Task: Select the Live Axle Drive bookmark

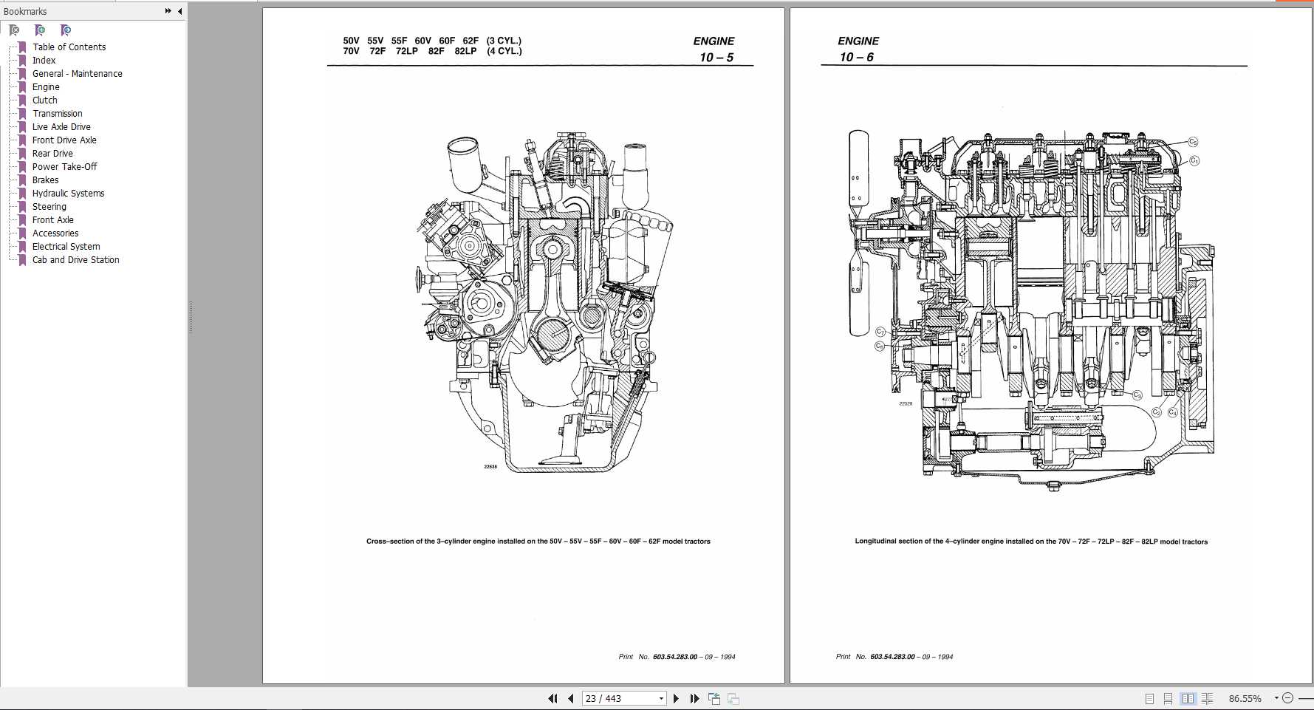Action: point(61,127)
